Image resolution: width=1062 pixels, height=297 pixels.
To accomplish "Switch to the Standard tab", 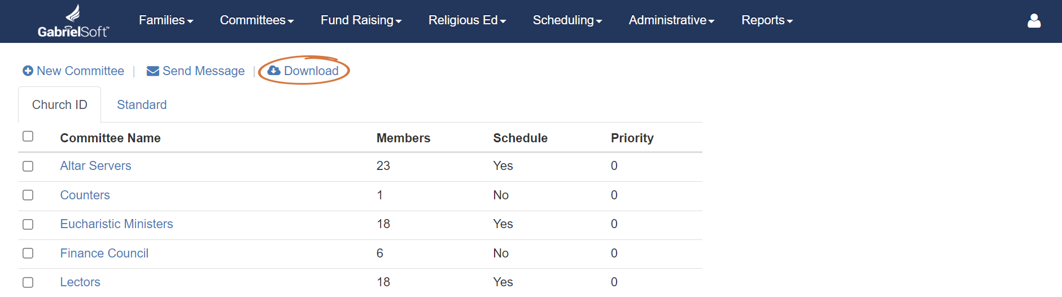I will pyautogui.click(x=142, y=104).
